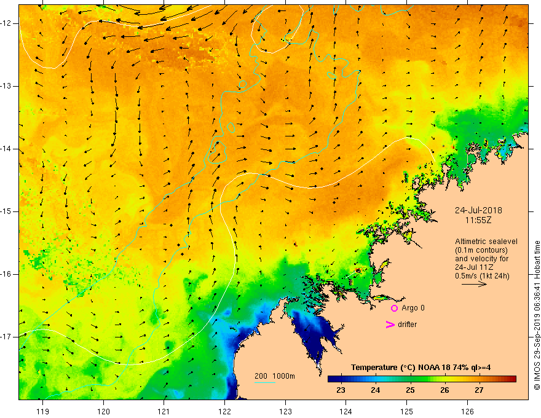Image resolution: width=541 pixels, height=418 pixels.
Task: Click the latitude axis label -12
Action: click(x=7, y=23)
